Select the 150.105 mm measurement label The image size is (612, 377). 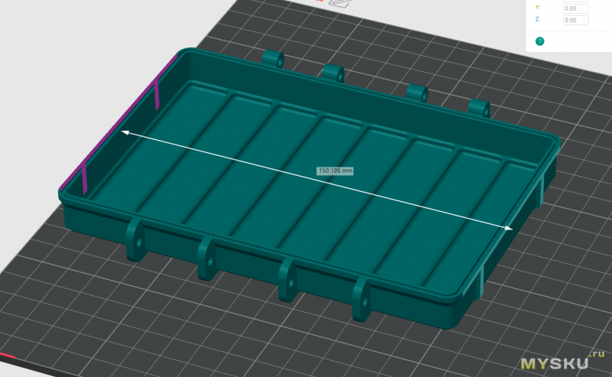tap(335, 171)
